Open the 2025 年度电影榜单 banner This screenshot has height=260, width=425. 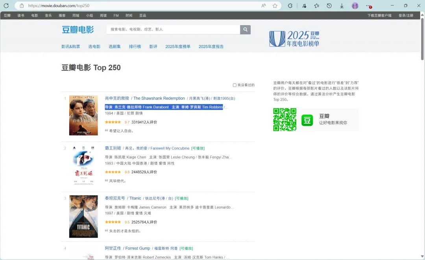(294, 39)
